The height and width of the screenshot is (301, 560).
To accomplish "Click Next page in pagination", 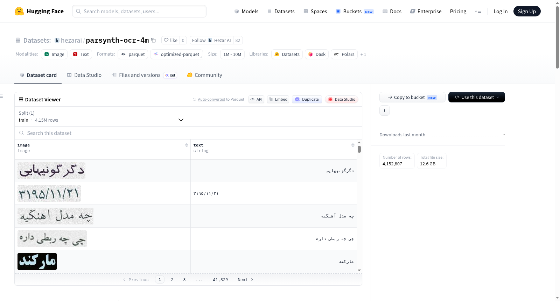I will 245,280.
